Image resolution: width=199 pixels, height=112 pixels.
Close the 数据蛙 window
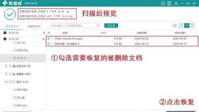coord(194,3)
